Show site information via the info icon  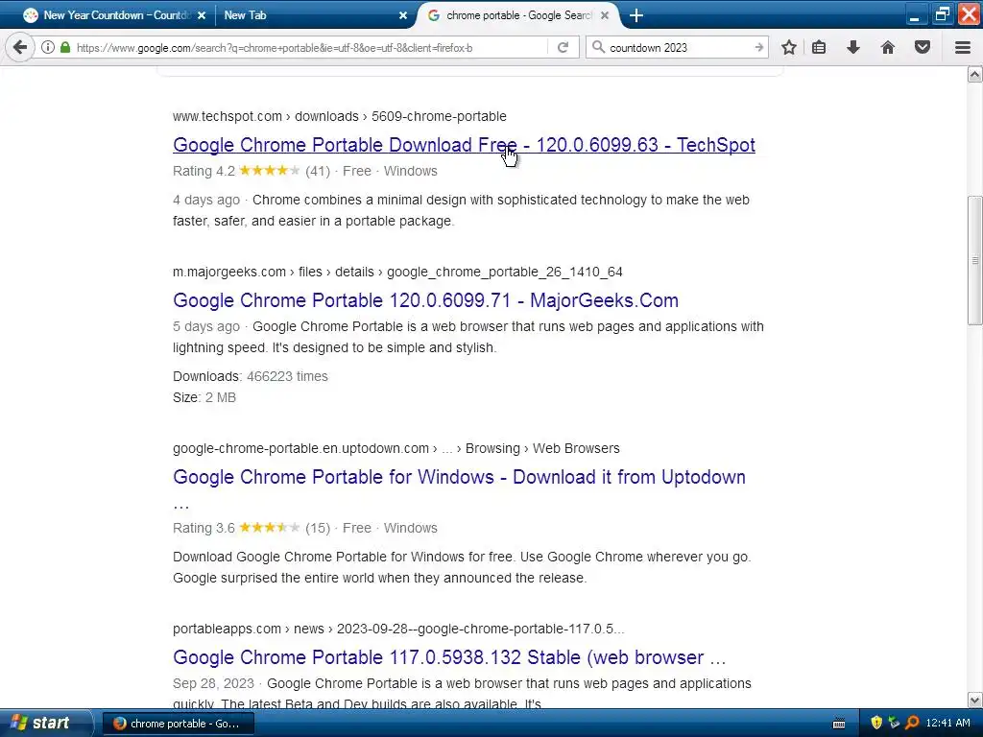click(x=48, y=47)
